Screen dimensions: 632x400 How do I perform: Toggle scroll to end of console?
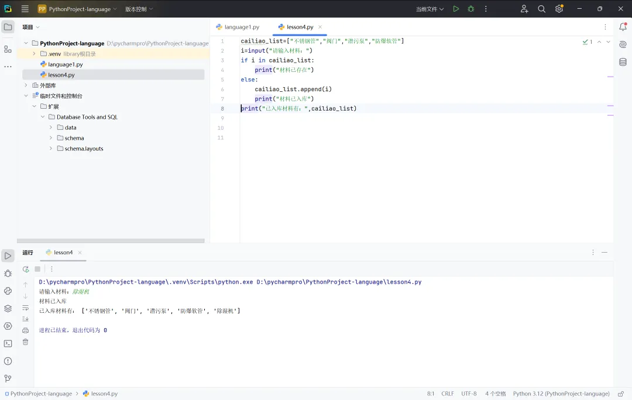pos(25,319)
